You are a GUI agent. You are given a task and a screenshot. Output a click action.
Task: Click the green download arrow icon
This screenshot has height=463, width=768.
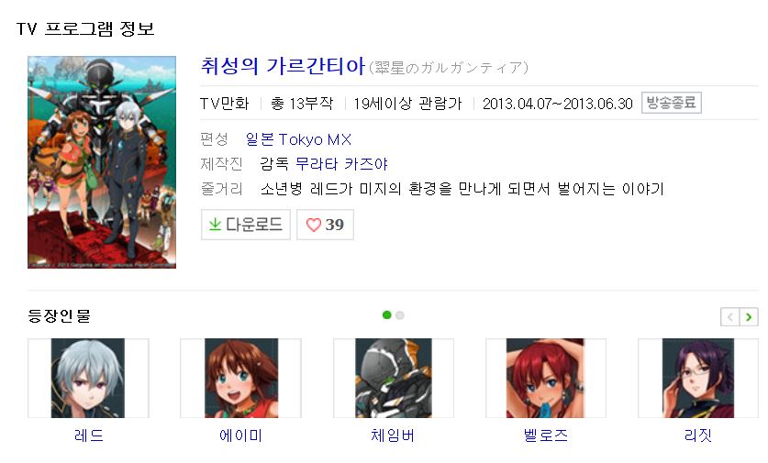click(215, 224)
